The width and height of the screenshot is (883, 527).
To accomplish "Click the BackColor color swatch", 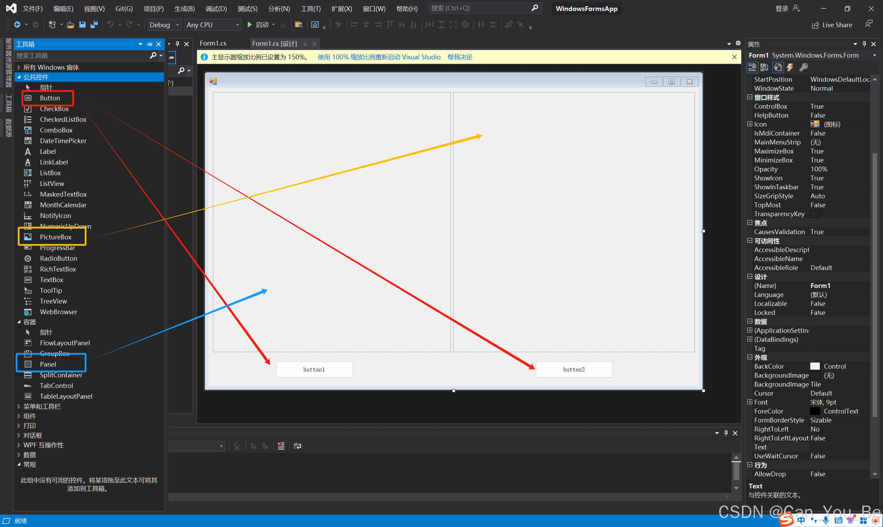I will [815, 366].
